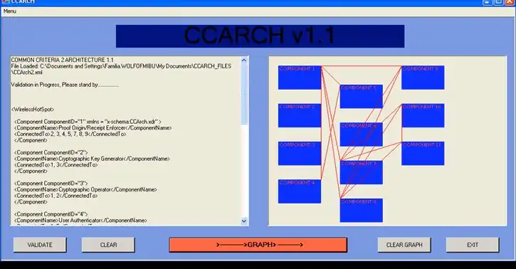Select the COMPONENT 6 box in the graph
This screenshot has height=269, width=516.
[362, 134]
